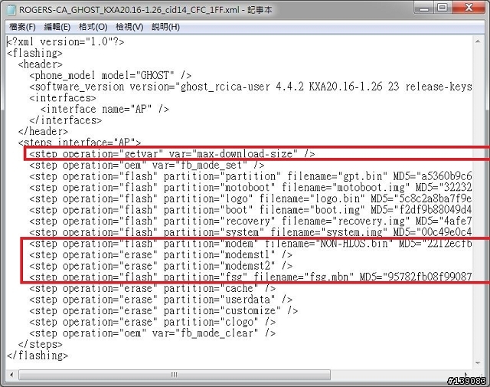Click the oem fb_mode_clear step line
Viewport: 490px width, 387px height.
(x=152, y=333)
